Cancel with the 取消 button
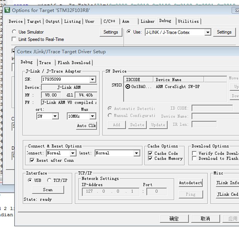 point(205,219)
